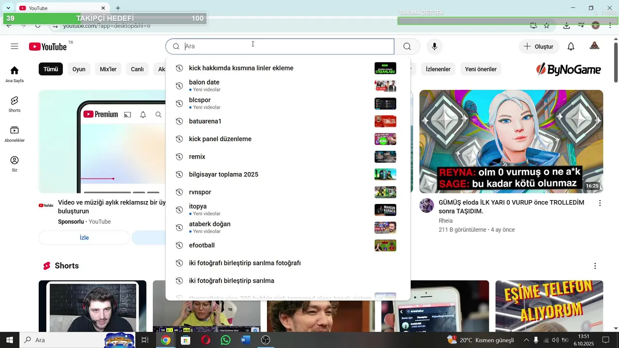Choose suggestion kick panel düzenleme

[288, 139]
